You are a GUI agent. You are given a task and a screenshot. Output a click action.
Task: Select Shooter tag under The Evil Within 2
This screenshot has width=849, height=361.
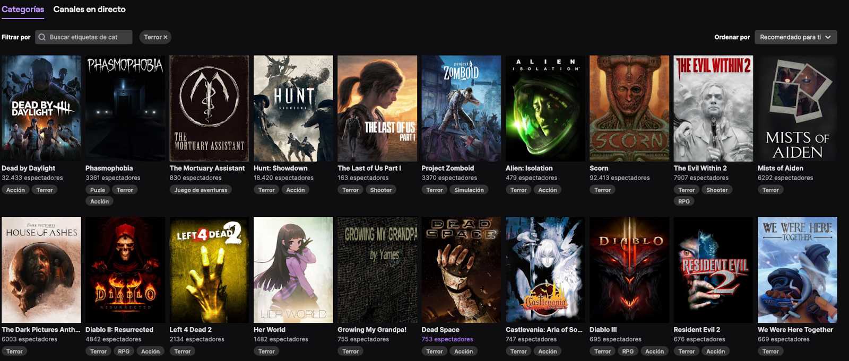[717, 190]
